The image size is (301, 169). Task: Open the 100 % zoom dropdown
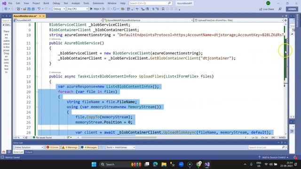pos(19,138)
